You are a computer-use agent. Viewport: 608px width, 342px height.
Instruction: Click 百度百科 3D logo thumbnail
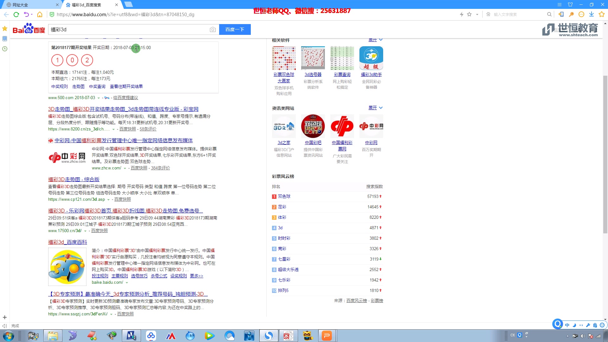[67, 267]
